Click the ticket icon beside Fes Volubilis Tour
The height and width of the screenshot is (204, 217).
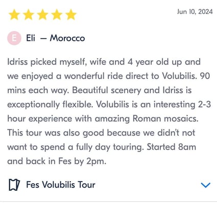[14, 185]
